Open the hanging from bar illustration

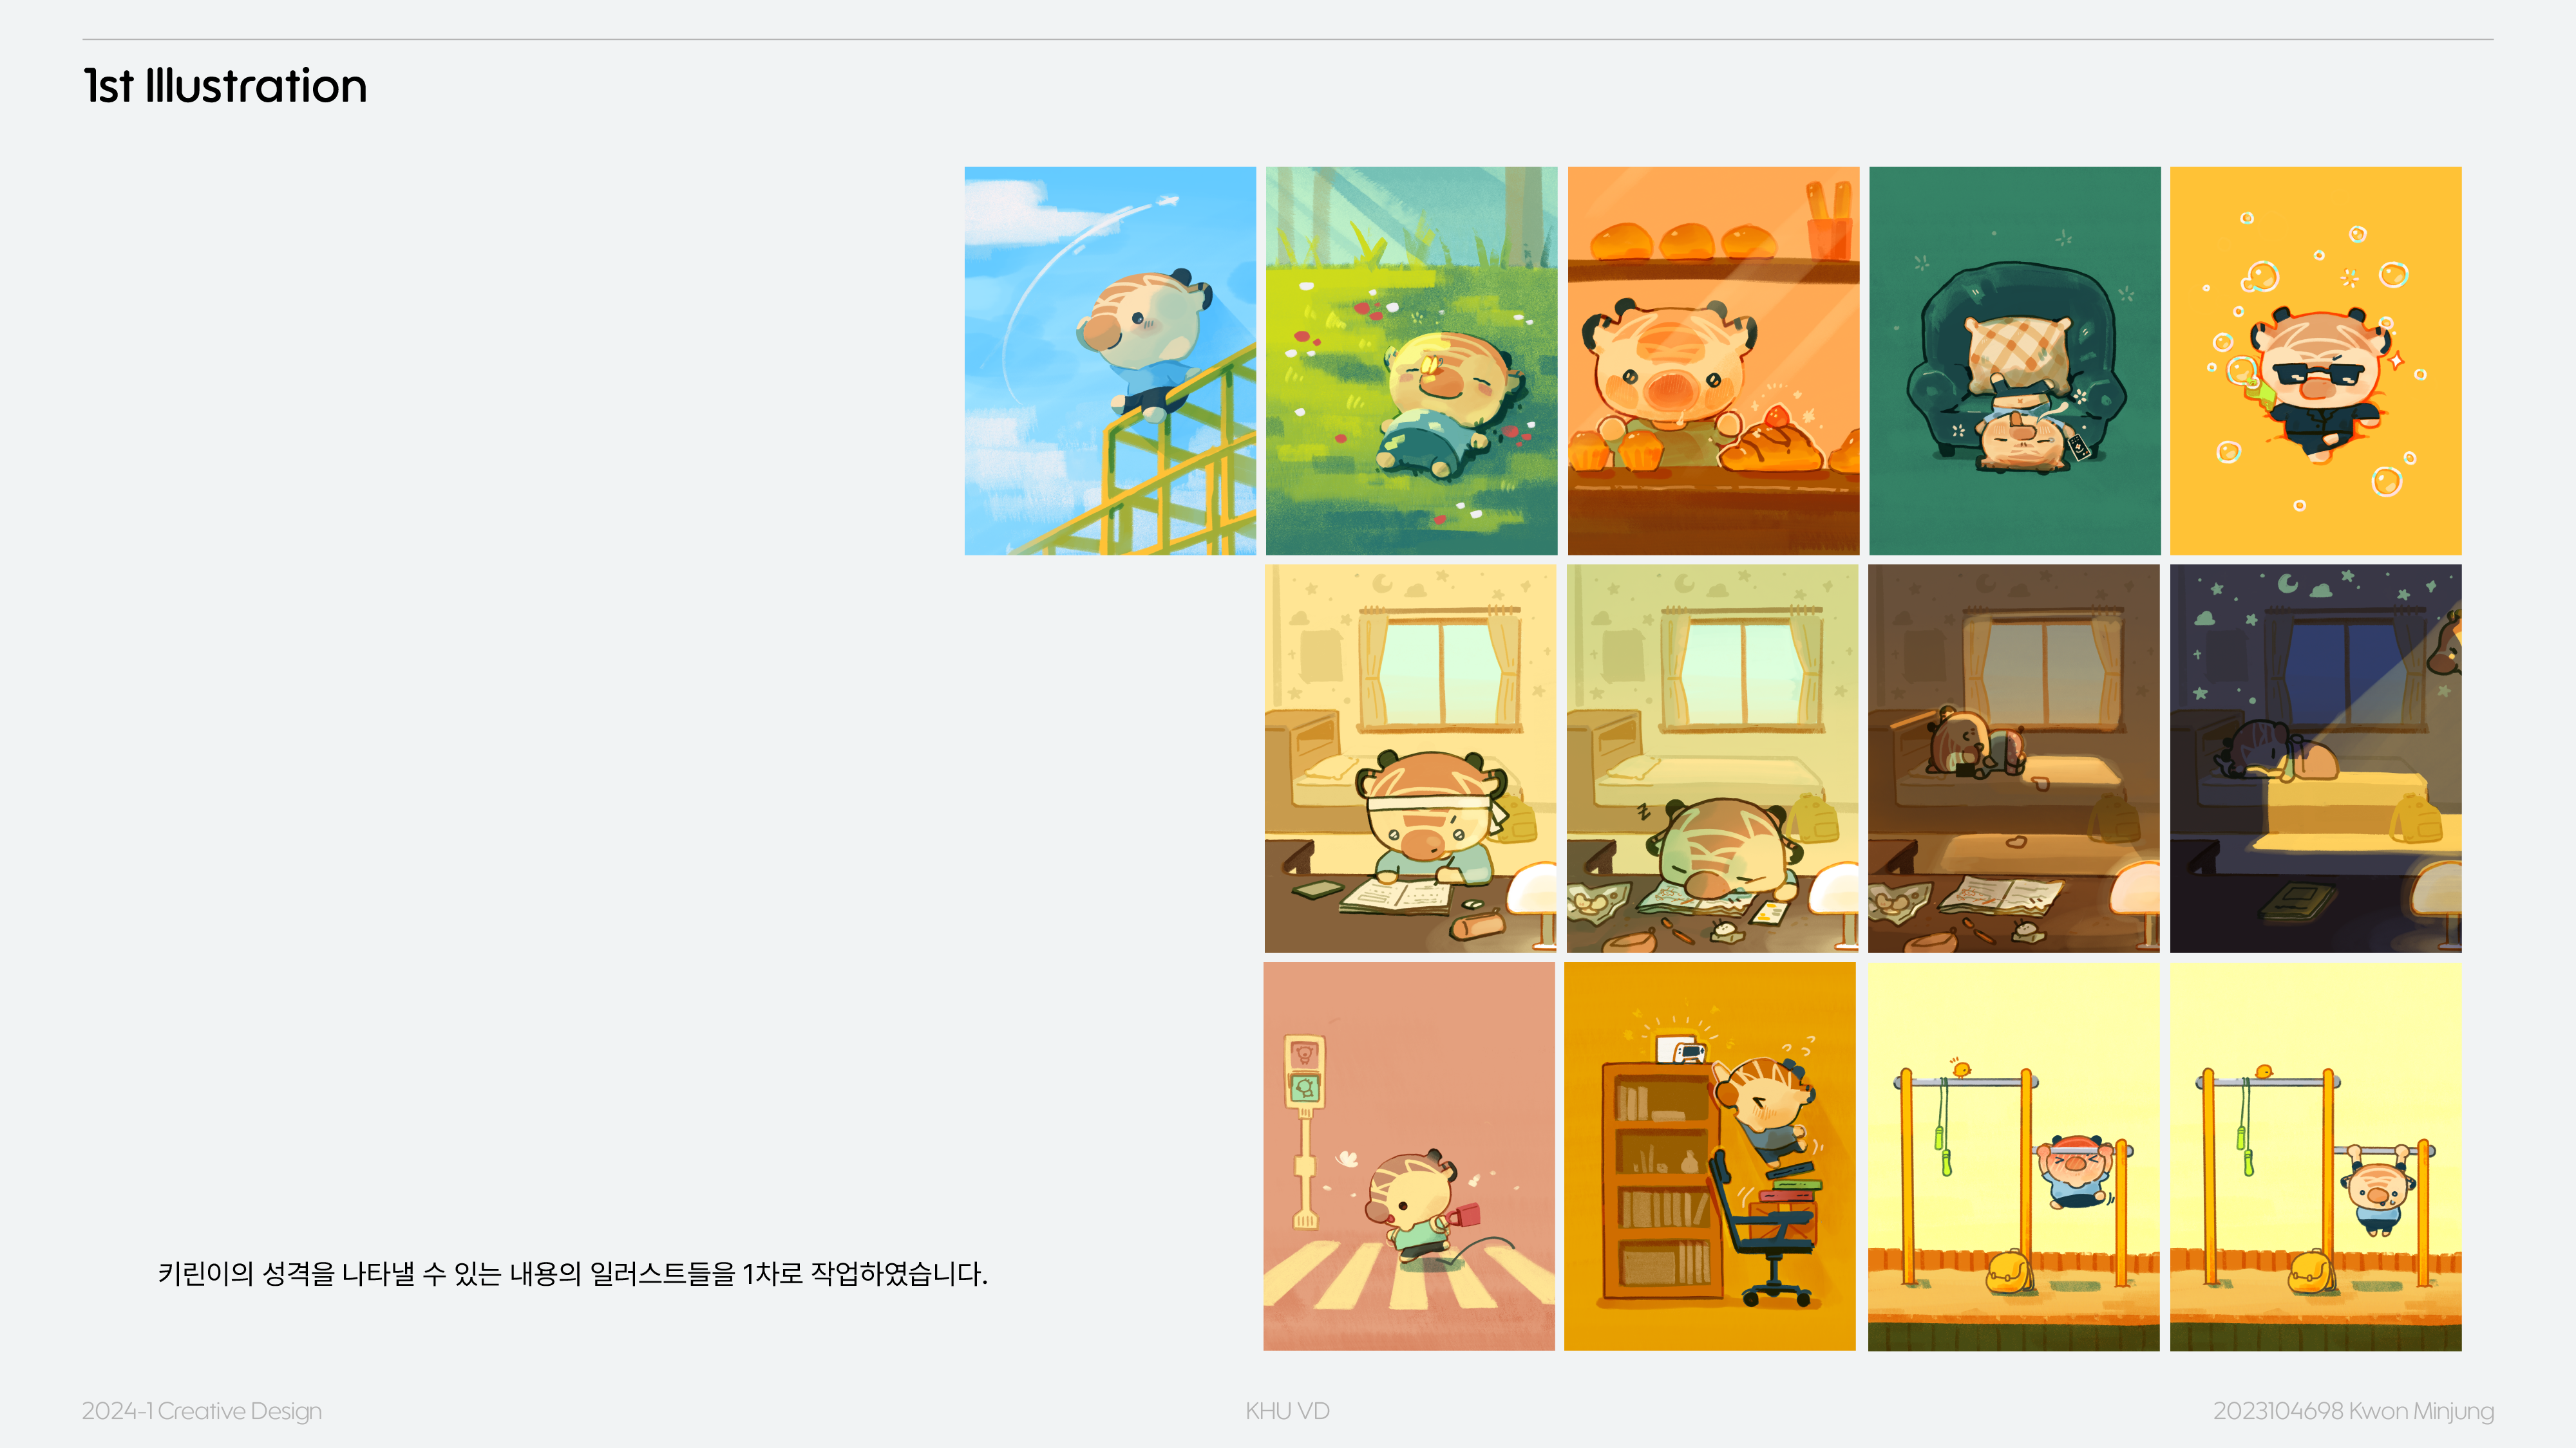[2315, 1156]
